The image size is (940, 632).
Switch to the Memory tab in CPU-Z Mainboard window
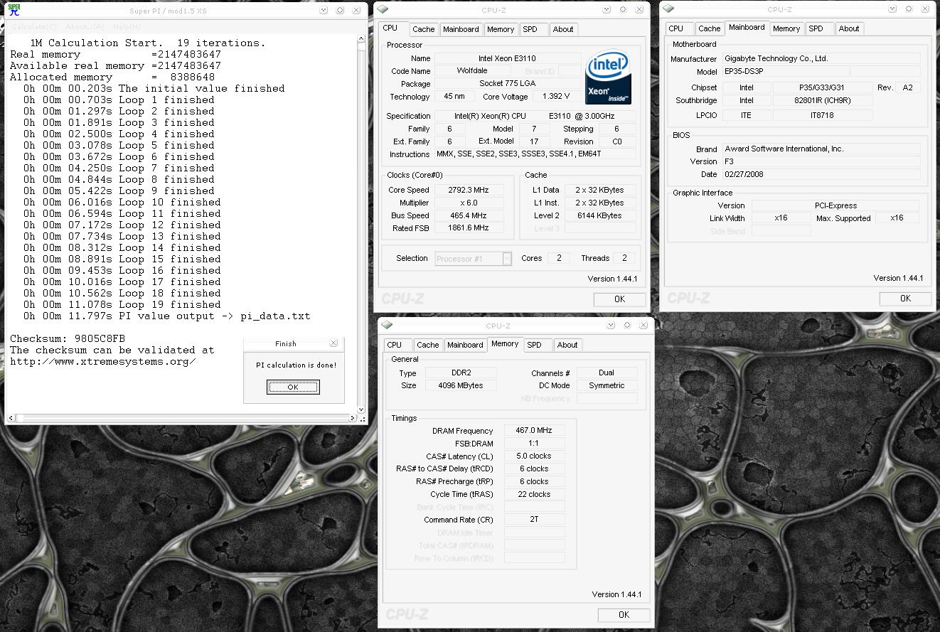coord(786,28)
